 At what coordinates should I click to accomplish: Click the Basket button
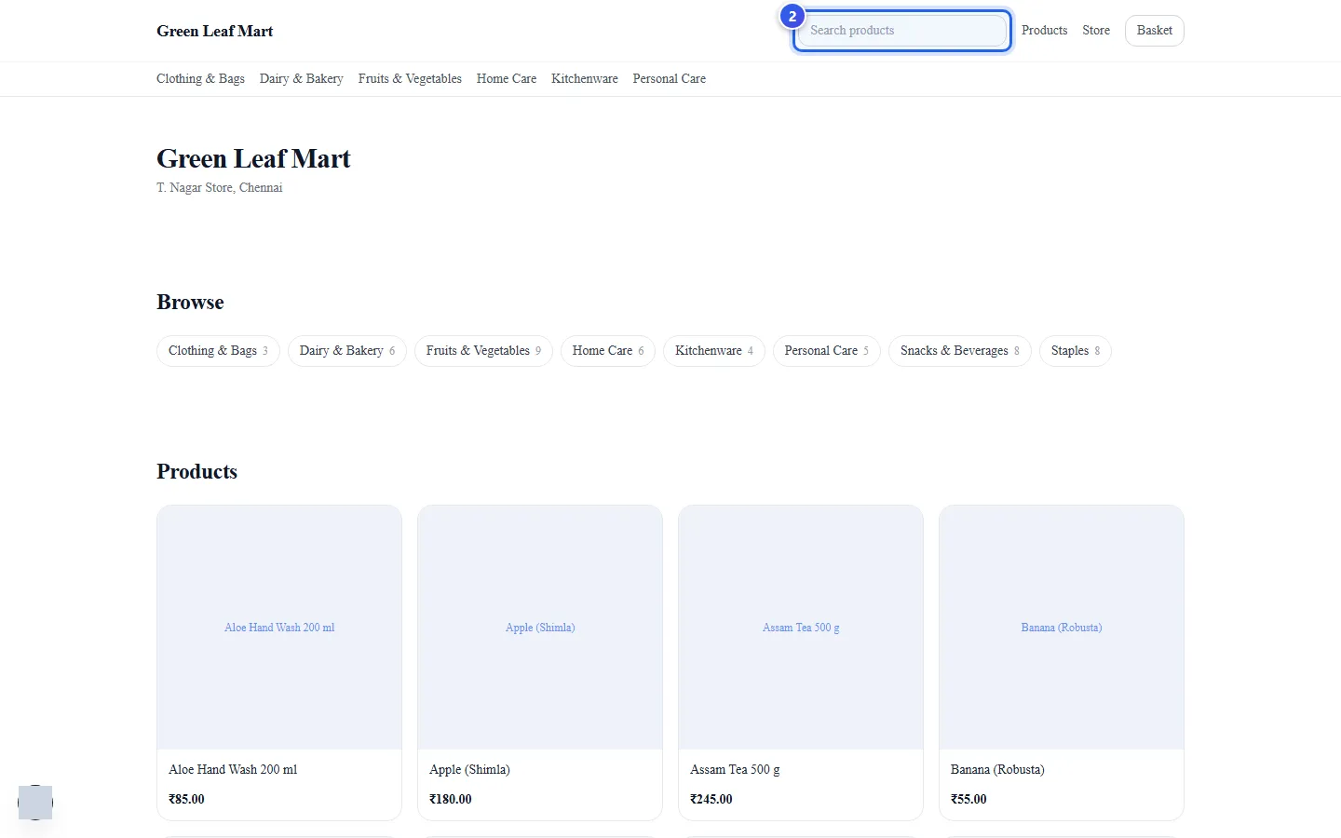click(1155, 31)
